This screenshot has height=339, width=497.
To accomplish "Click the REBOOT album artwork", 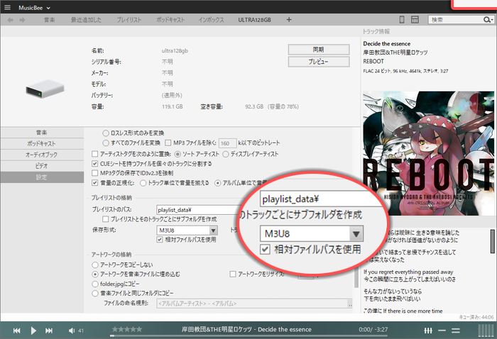I will click(x=428, y=153).
